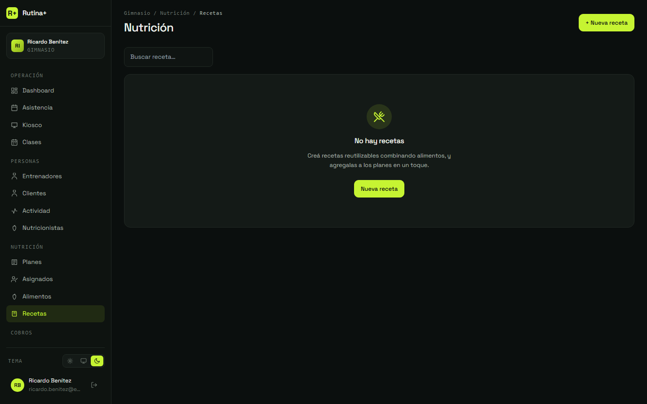This screenshot has height=404, width=647.
Task: Open Nutricionistas page
Action: pos(55,228)
